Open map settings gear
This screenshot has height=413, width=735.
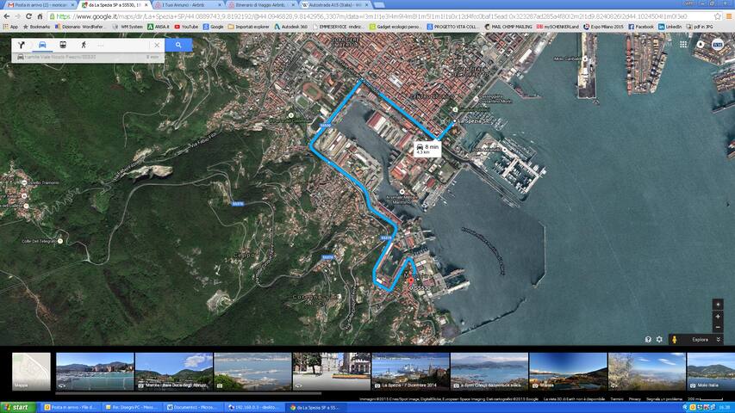[659, 339]
